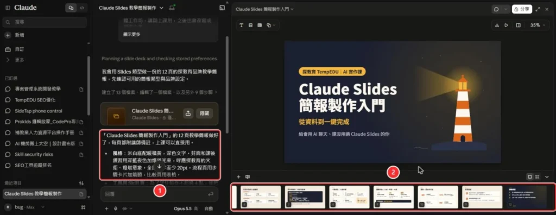Open the Opus 5.5 model selector
556x215 pixels.
186,208
